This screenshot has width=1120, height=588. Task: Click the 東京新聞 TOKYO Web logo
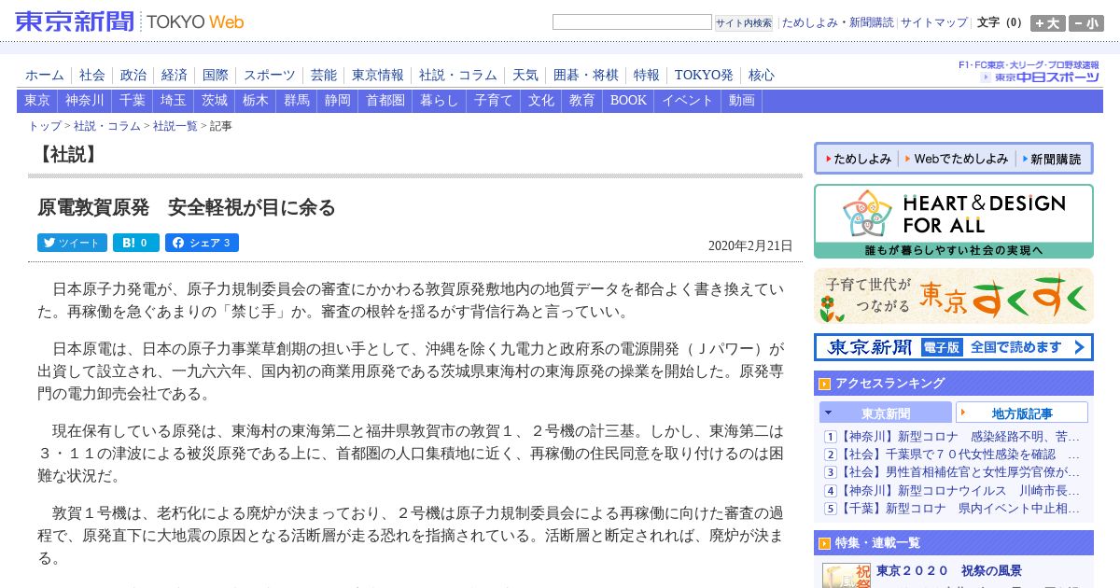(130, 21)
